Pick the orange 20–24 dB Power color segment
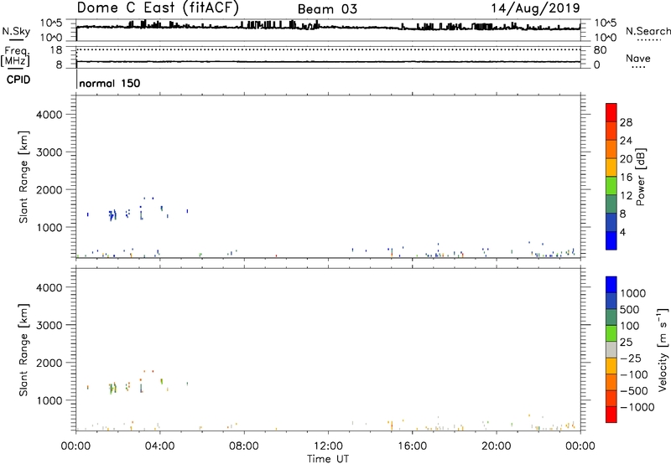Viewport: 671px width, 464px height. [x=611, y=149]
